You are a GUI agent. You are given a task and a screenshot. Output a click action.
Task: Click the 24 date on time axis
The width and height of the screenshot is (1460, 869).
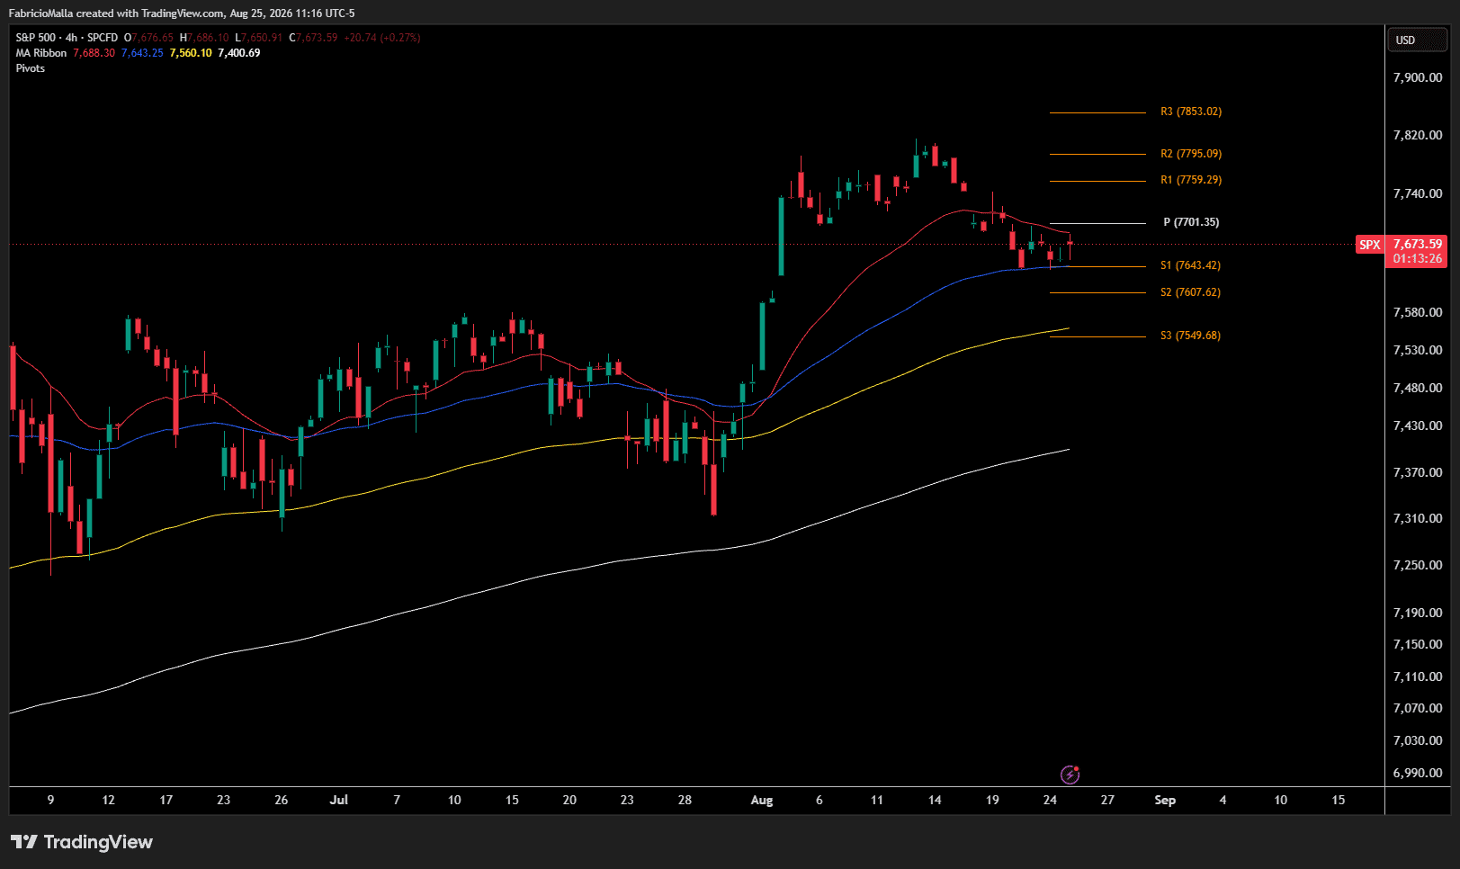coord(1050,800)
